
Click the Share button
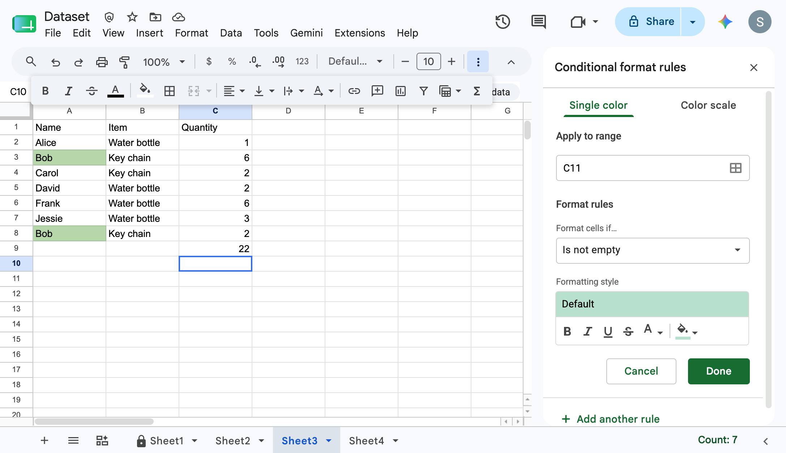pos(648,22)
